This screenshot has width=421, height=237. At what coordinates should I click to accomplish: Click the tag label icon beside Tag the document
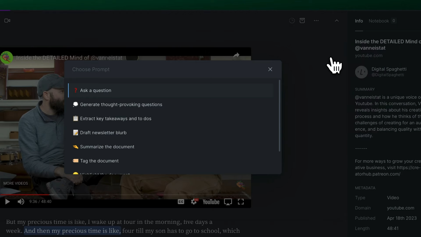click(x=76, y=161)
